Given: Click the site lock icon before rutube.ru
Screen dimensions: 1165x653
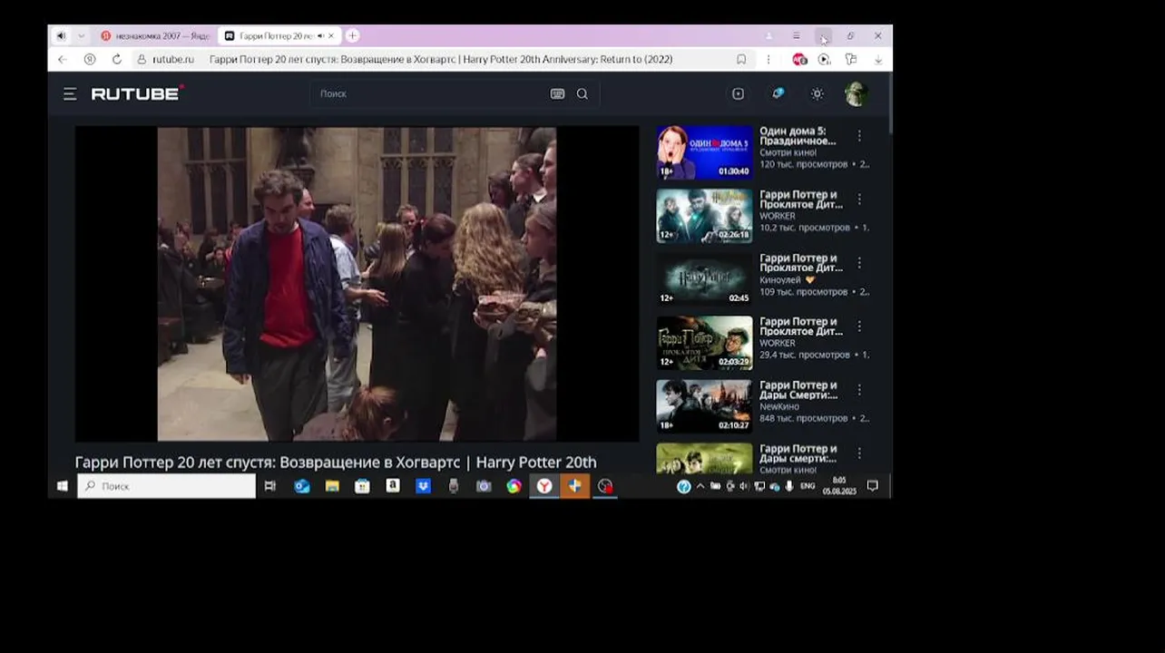Looking at the screenshot, I should [142, 59].
